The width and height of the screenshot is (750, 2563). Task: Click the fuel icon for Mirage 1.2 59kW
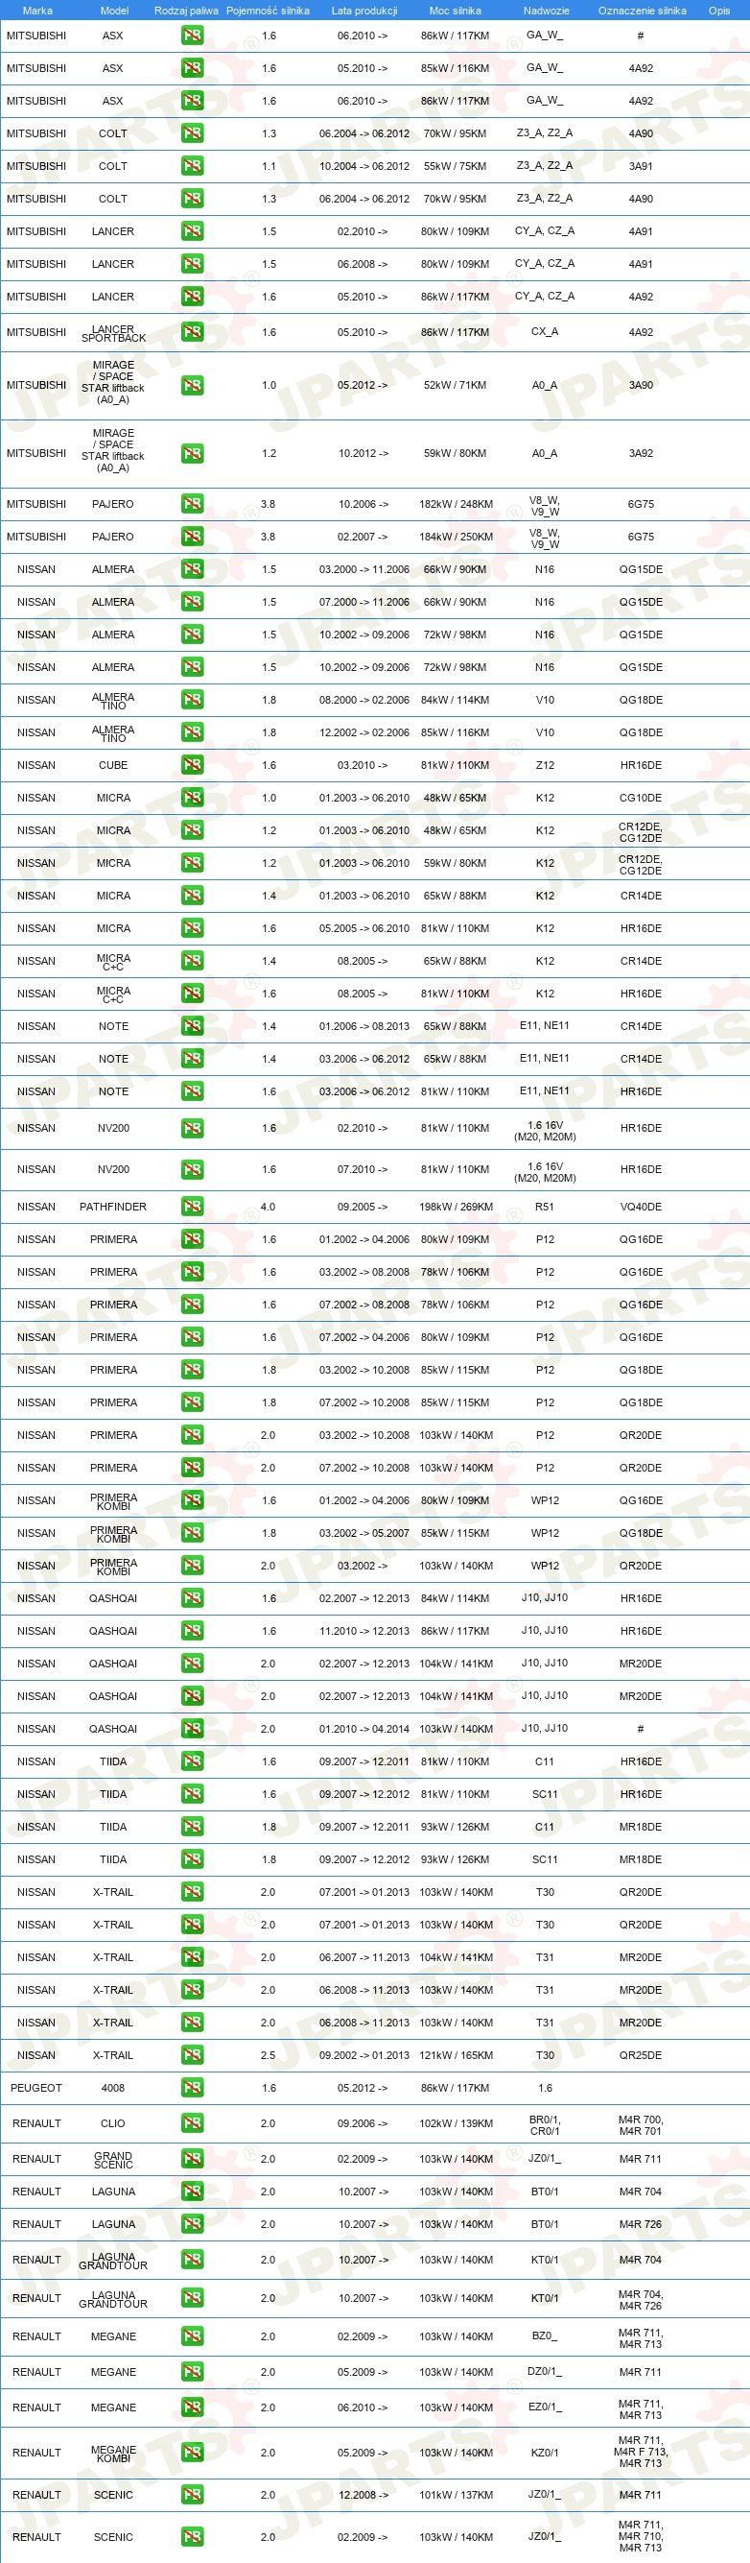coord(192,454)
